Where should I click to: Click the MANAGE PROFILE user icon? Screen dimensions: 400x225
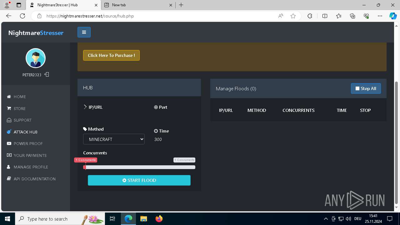click(x=9, y=167)
